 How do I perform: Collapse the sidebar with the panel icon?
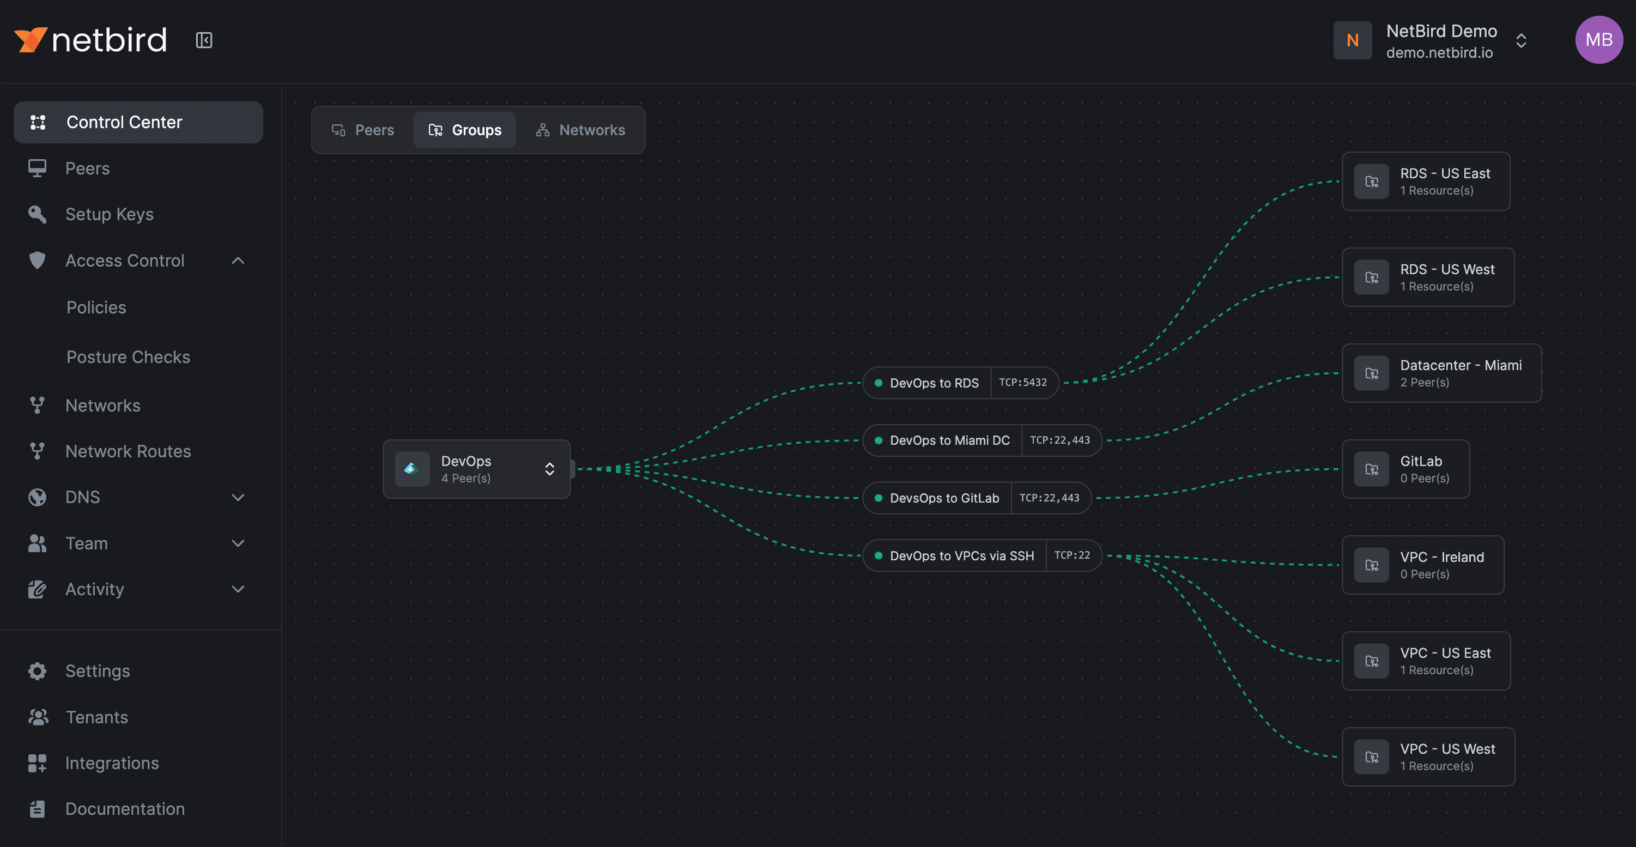pyautogui.click(x=204, y=40)
